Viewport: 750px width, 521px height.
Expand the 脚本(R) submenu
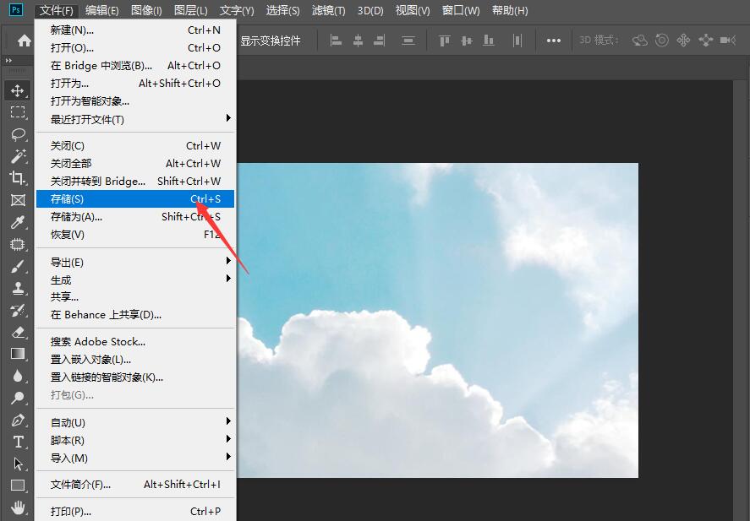[x=135, y=440]
